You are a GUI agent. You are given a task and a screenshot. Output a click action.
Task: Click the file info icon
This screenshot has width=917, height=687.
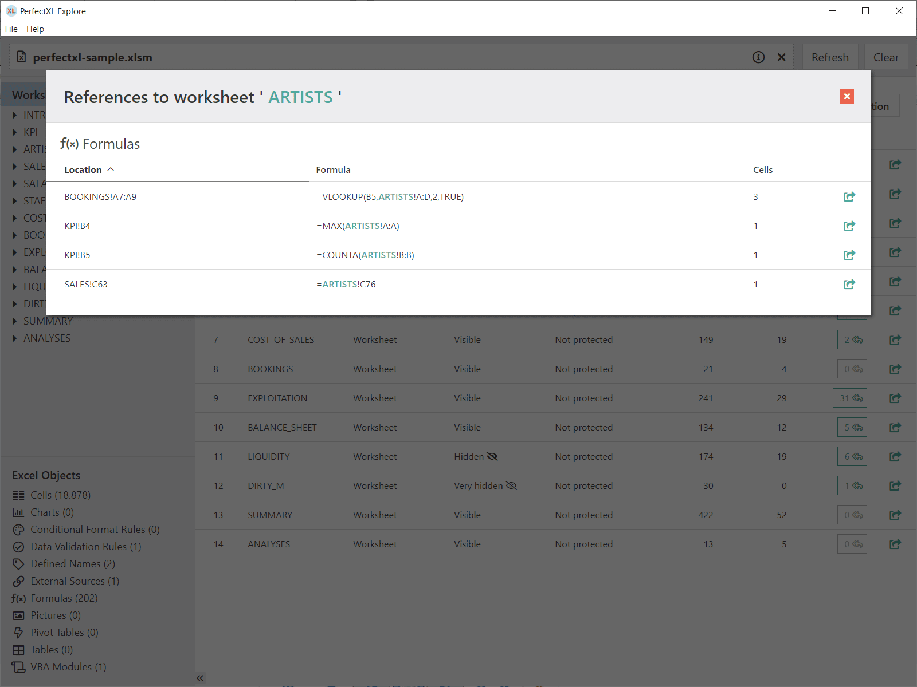pyautogui.click(x=758, y=57)
